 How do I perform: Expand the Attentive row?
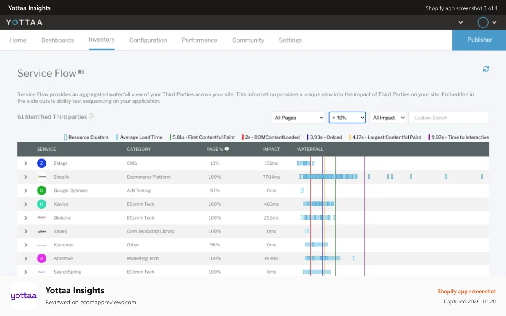(x=26, y=258)
